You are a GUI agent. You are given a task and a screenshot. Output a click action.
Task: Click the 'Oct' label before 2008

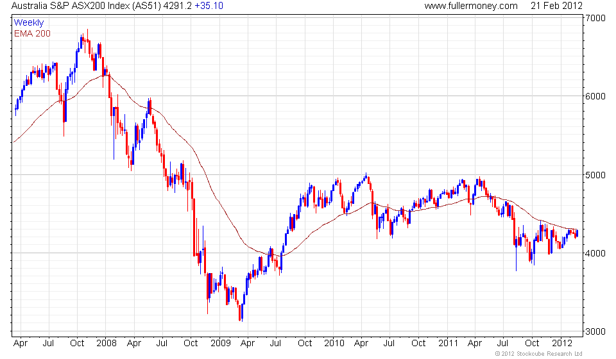coord(77,344)
